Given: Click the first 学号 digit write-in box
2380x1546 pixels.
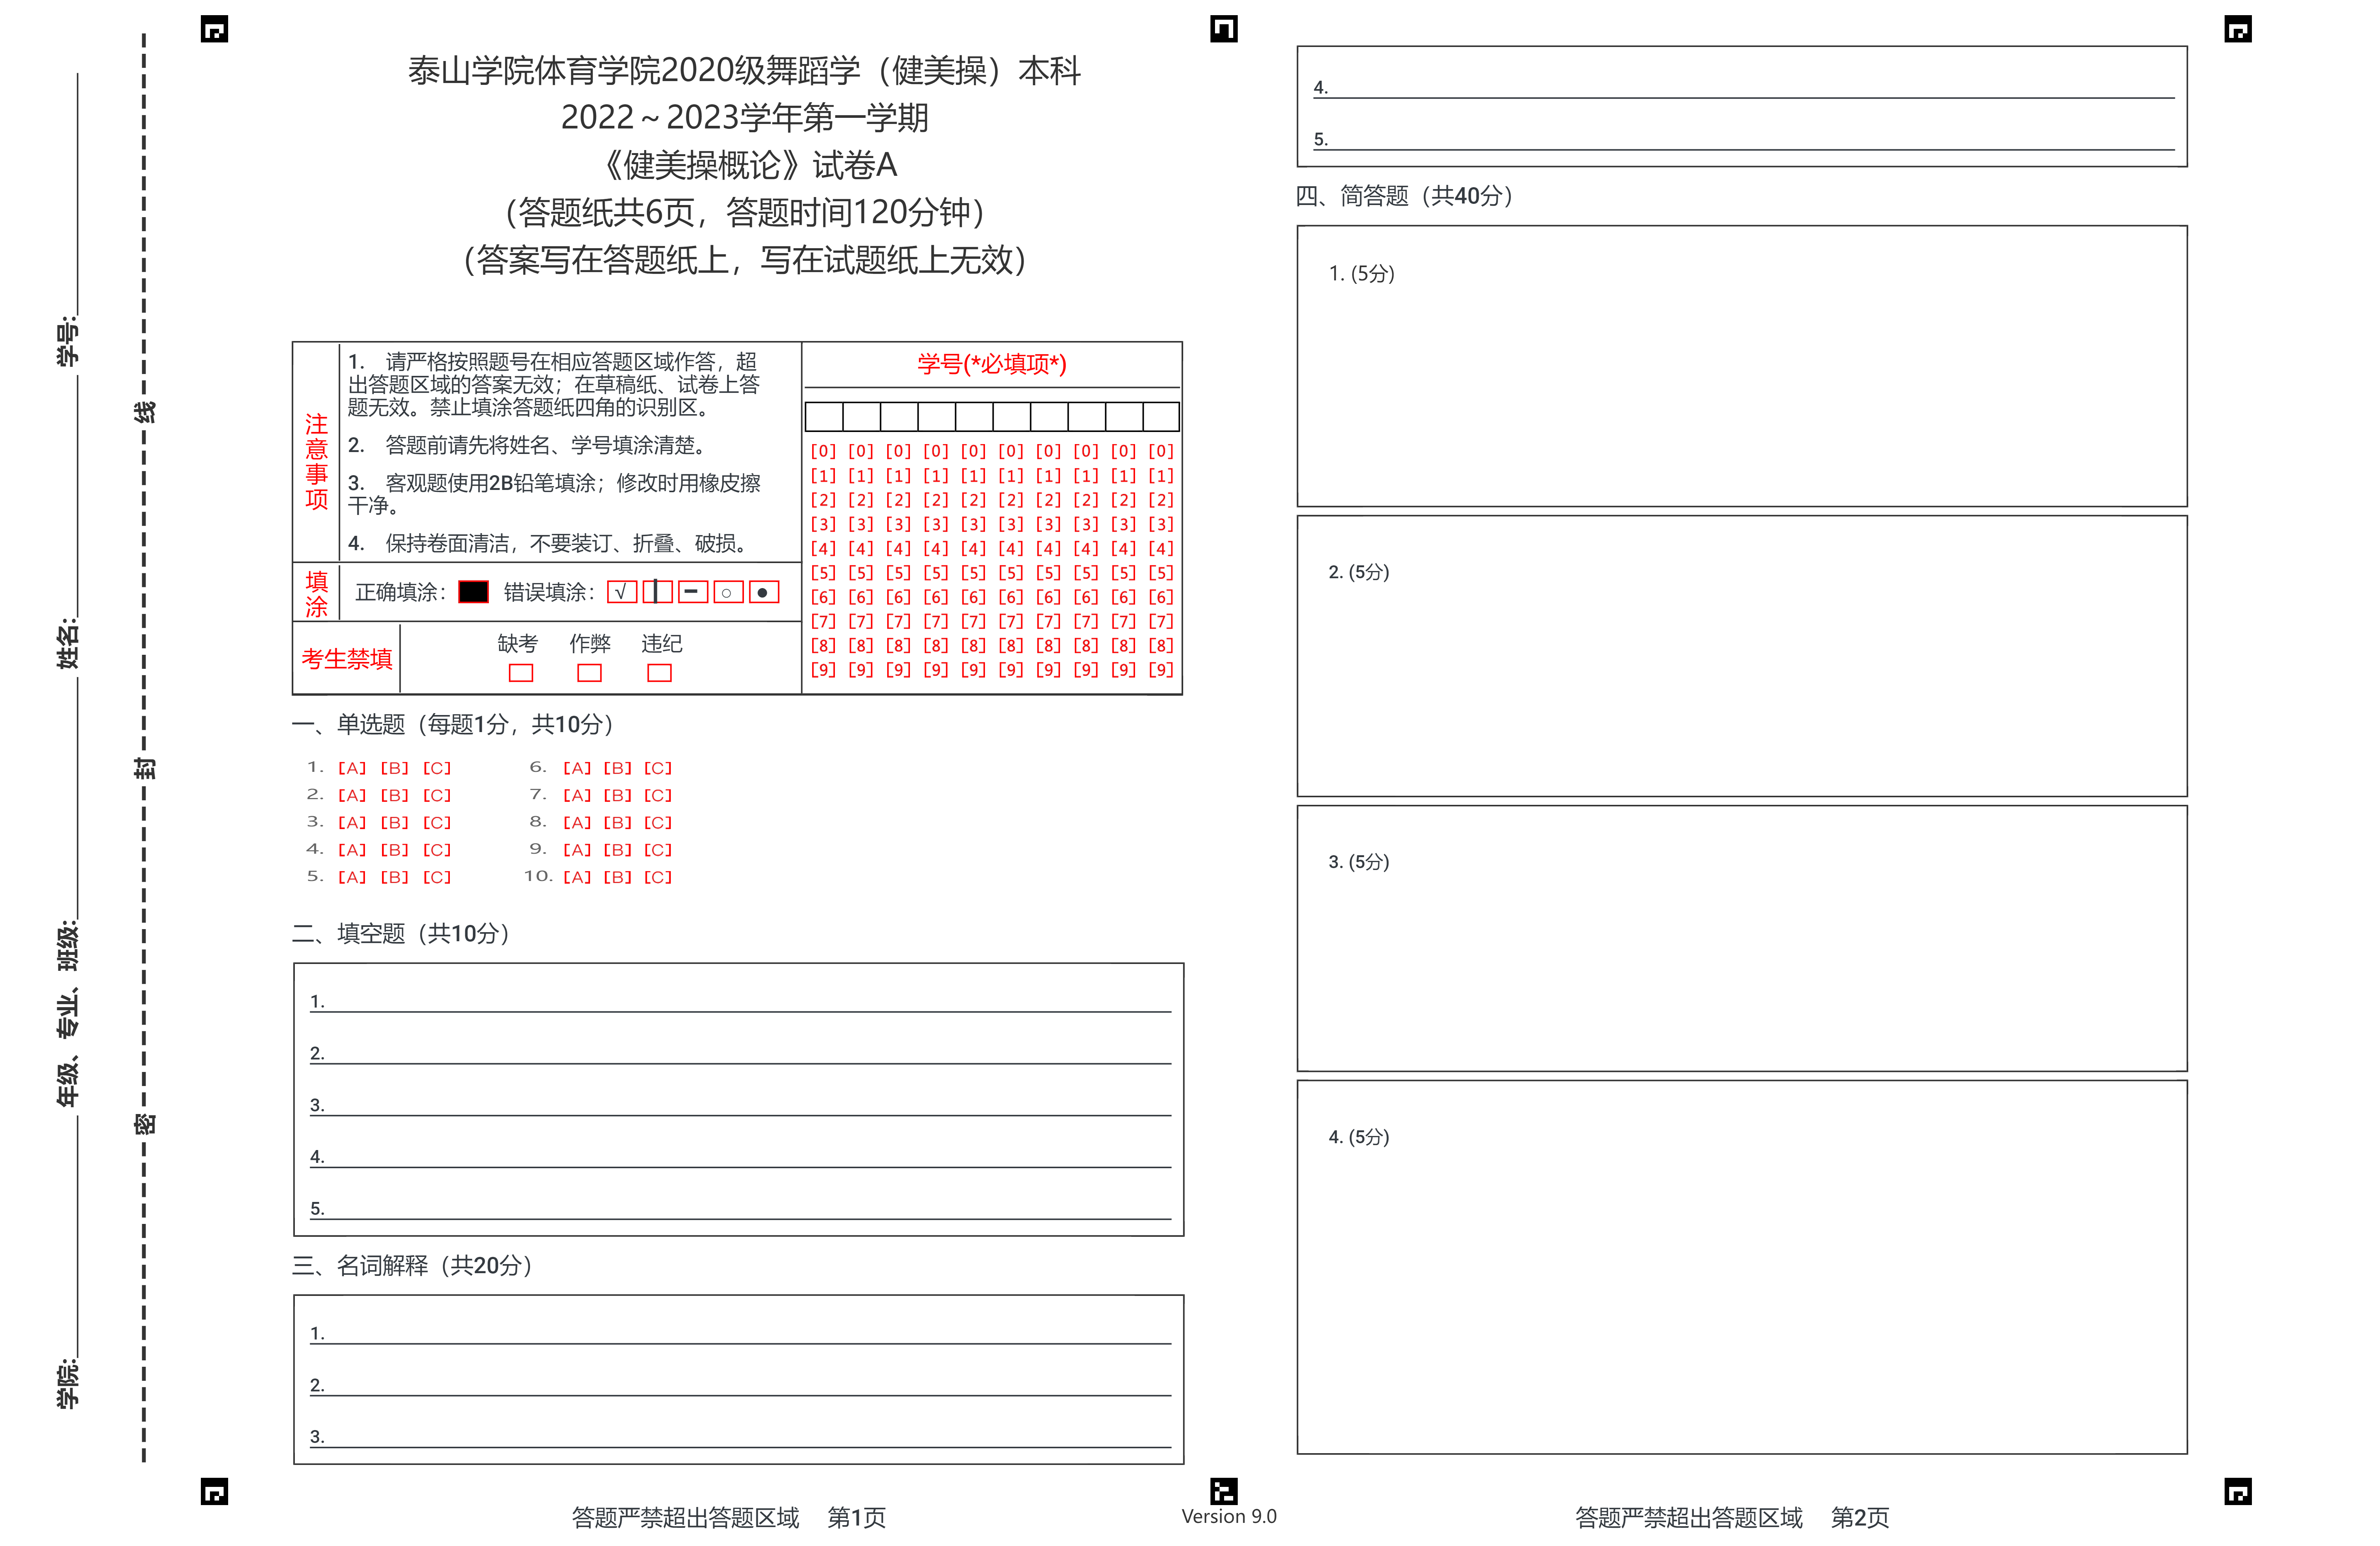Looking at the screenshot, I should coord(824,416).
